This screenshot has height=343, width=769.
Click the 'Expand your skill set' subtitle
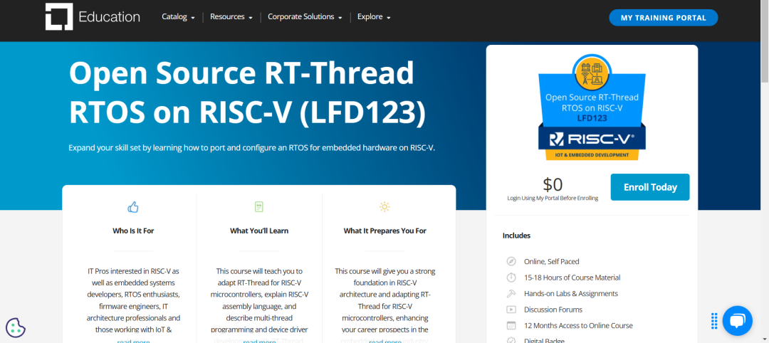coord(251,147)
